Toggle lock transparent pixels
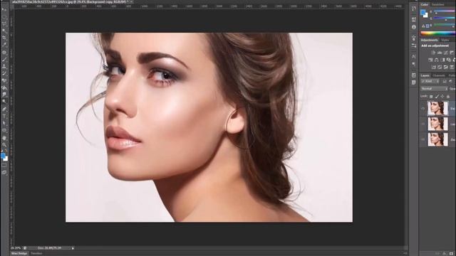 [x=431, y=97]
